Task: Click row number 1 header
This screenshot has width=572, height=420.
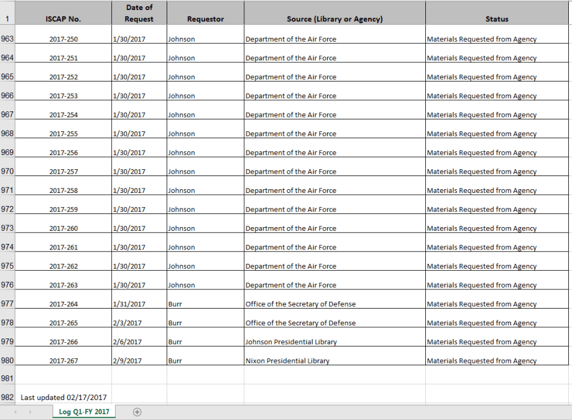Action: coord(7,19)
